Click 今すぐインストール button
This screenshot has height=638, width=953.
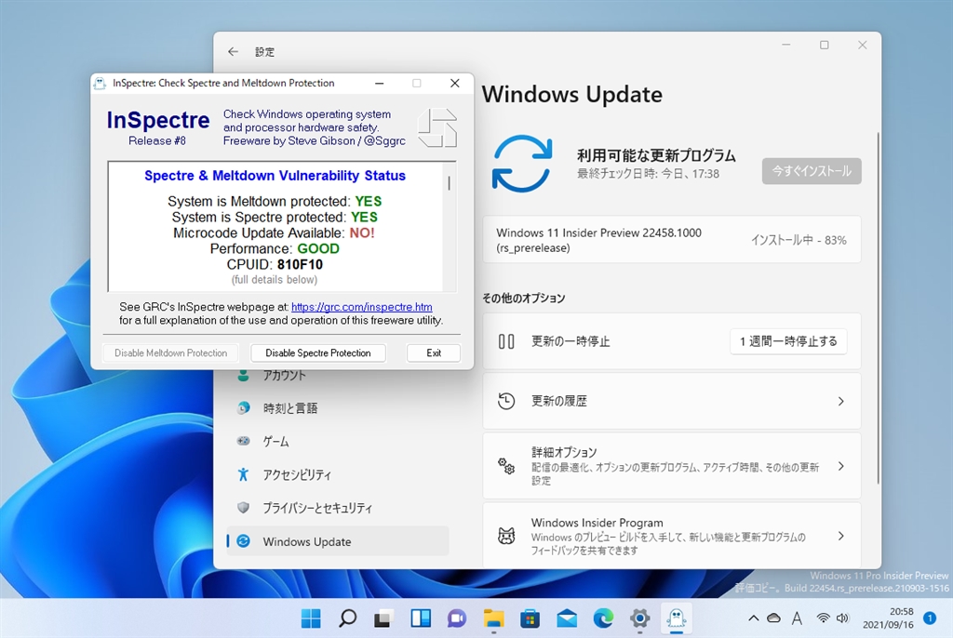tap(812, 171)
